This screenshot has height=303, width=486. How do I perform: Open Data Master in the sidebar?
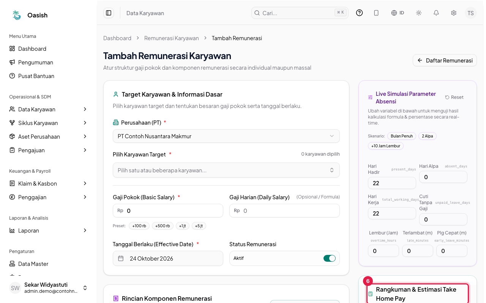pyautogui.click(x=48, y=264)
